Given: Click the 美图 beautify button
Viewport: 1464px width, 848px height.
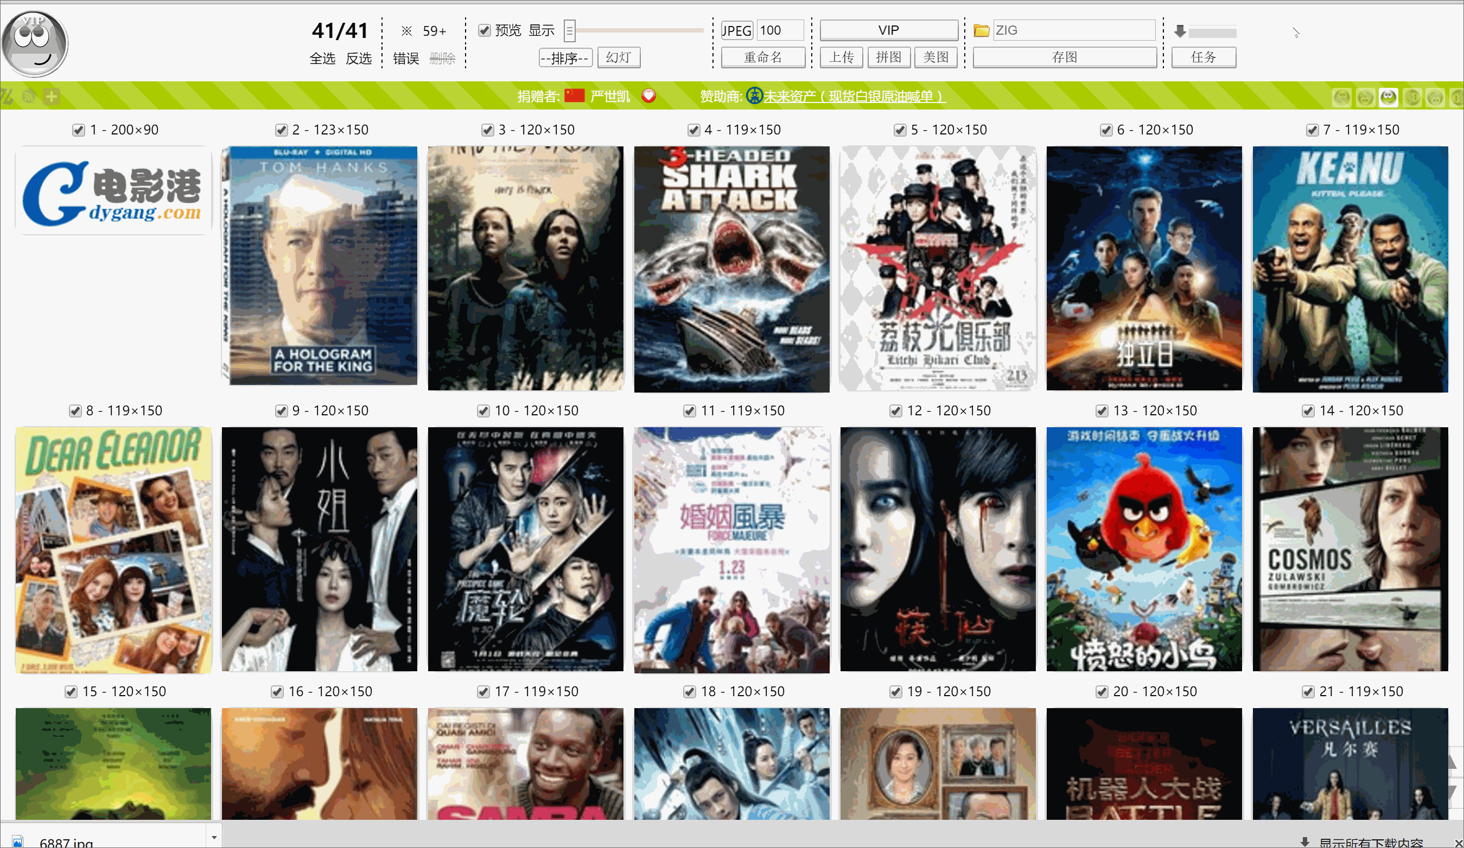Looking at the screenshot, I should point(936,57).
